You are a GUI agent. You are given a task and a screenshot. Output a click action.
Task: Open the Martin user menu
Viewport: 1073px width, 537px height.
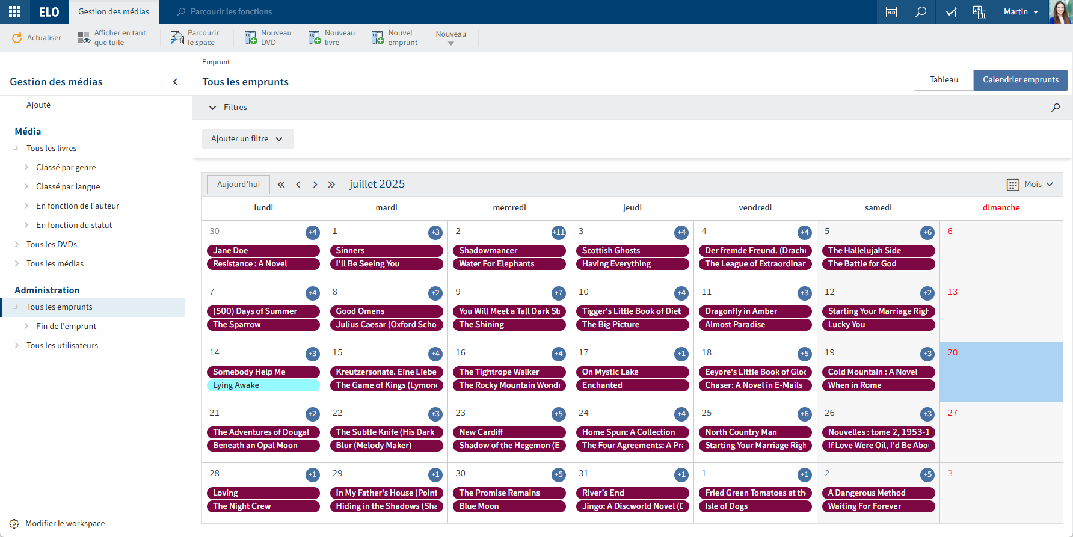1021,12
